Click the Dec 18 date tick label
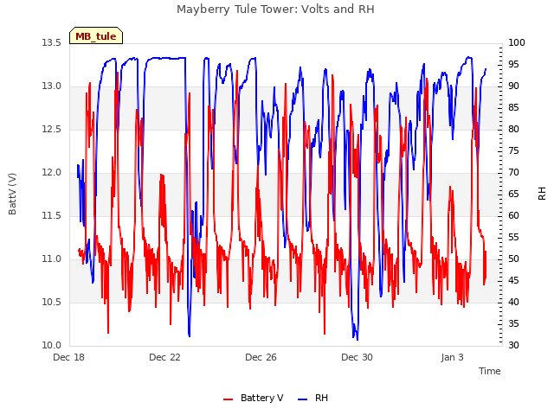The image size is (554, 415). point(69,357)
